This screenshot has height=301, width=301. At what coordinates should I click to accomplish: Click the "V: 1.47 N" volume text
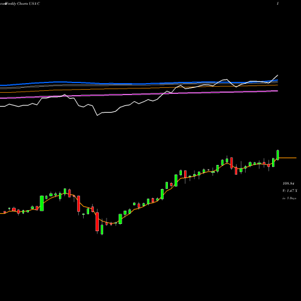click(290, 191)
